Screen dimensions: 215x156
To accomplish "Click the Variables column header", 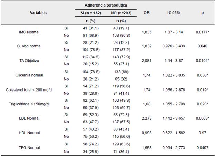I will click(38, 13).
